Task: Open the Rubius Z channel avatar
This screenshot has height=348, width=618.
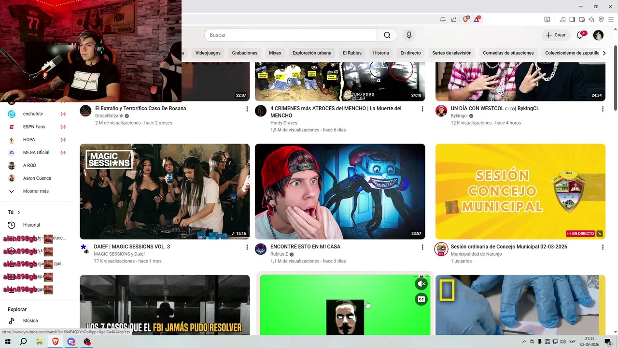Action: coord(261,249)
